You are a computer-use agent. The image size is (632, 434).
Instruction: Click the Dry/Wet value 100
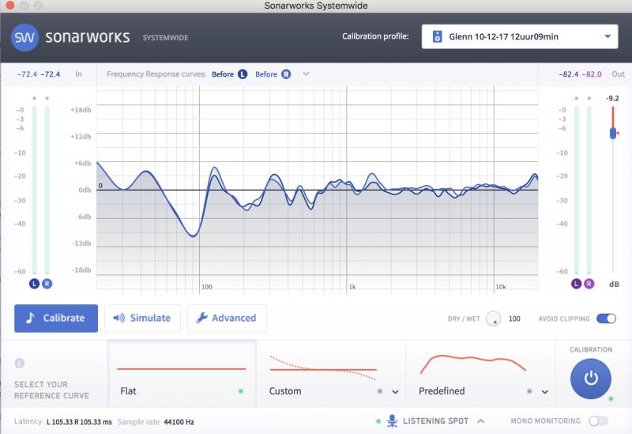[x=514, y=319]
